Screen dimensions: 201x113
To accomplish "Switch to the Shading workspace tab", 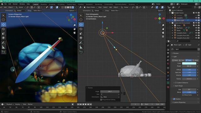I will 81,4.
